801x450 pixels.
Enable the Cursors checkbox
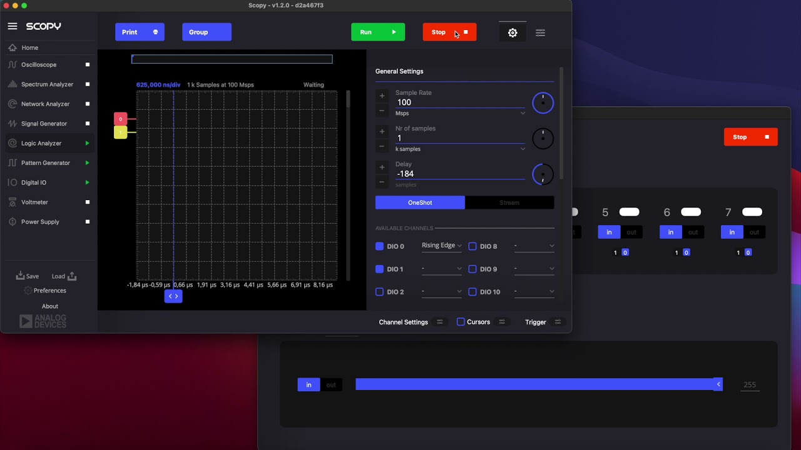click(x=461, y=322)
